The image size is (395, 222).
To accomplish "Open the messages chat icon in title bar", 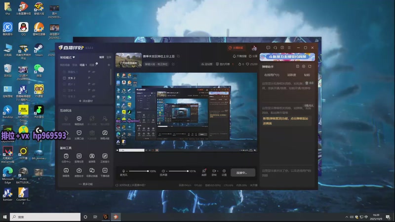I will [x=268, y=47].
